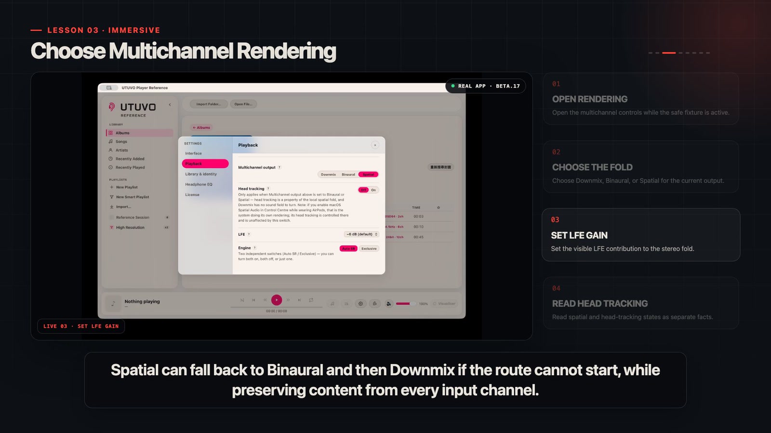771x433 pixels.
Task: Toggle the sidebar icon in the title bar
Action: (109, 88)
